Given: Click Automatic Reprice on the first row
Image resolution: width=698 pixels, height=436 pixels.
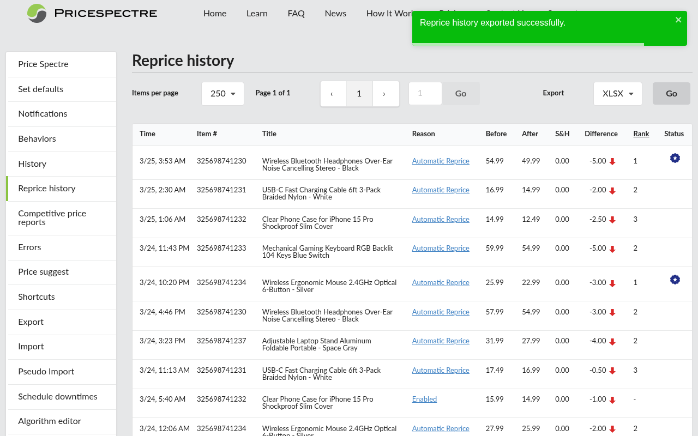Looking at the screenshot, I should point(441,161).
